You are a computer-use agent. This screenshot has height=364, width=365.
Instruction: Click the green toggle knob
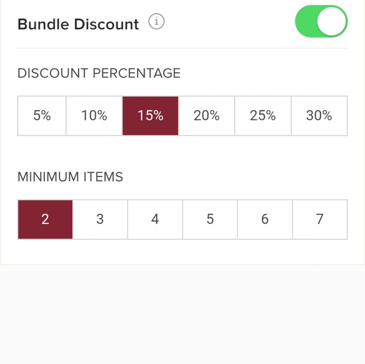pyautogui.click(x=331, y=22)
